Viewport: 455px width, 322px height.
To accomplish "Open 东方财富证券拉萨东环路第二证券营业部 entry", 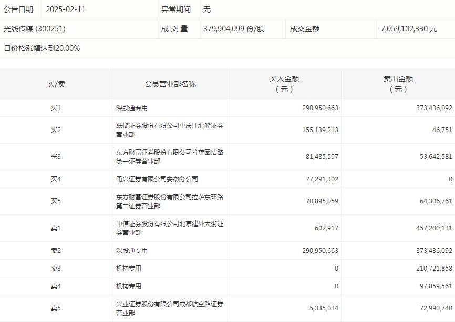I will (170, 201).
